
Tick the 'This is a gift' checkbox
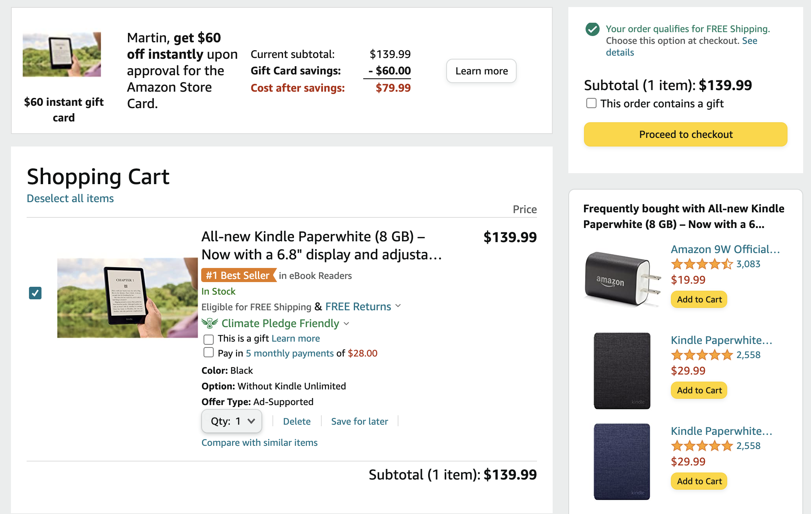click(209, 339)
